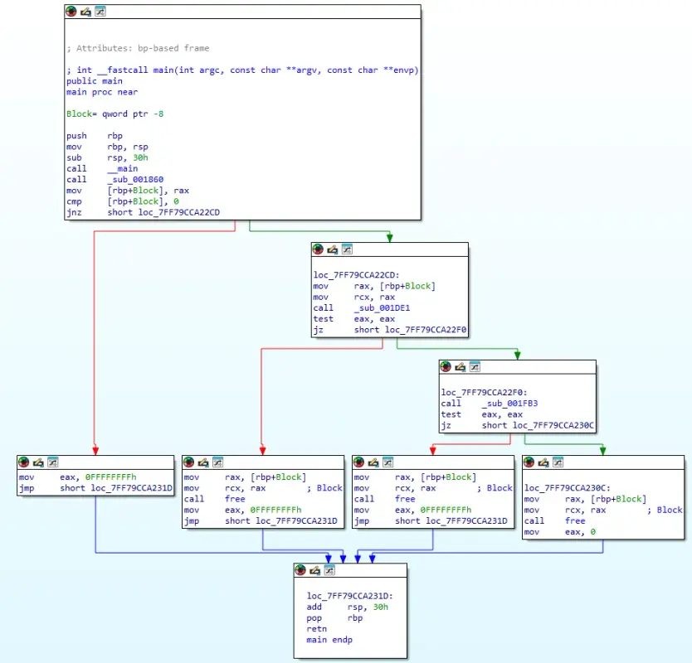
Task: Click the graph icon on the two-line mov/jmp block
Action: click(x=52, y=462)
